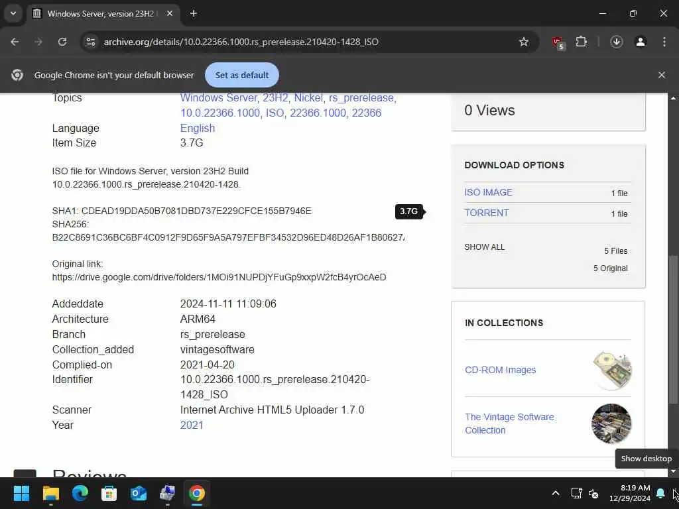Click the 0 Views box

[548, 111]
